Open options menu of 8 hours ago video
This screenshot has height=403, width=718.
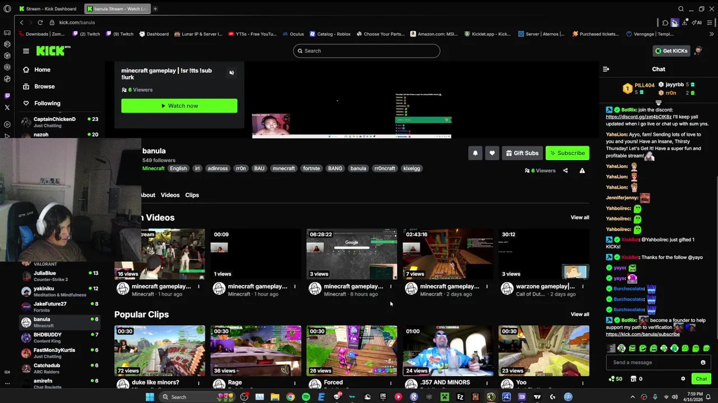pos(390,287)
